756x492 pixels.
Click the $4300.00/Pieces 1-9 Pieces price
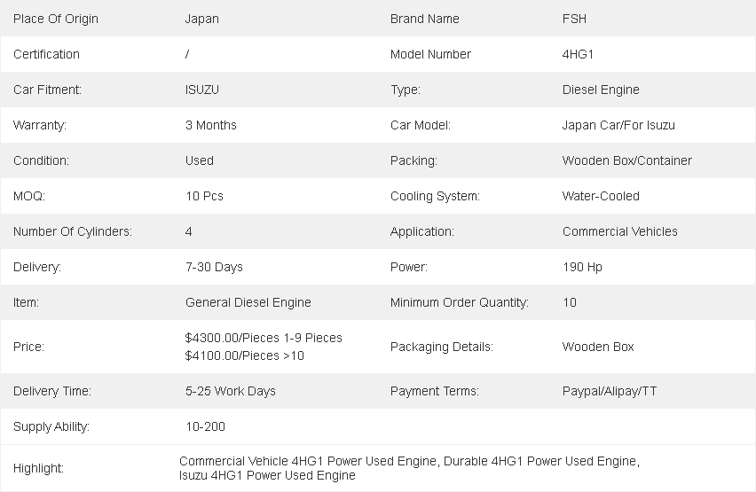click(264, 338)
